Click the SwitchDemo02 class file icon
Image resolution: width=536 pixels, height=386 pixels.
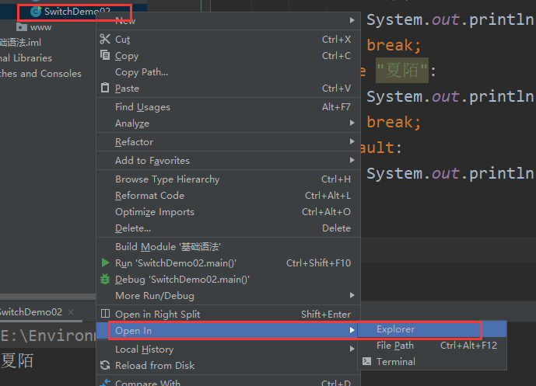(x=36, y=12)
